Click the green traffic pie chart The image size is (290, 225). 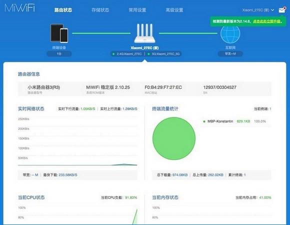(x=174, y=138)
